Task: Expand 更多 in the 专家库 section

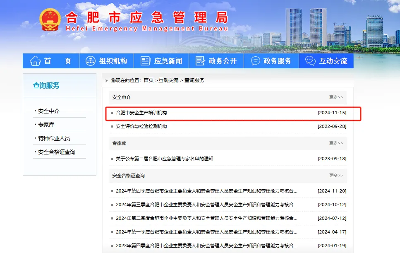Action: [x=336, y=143]
